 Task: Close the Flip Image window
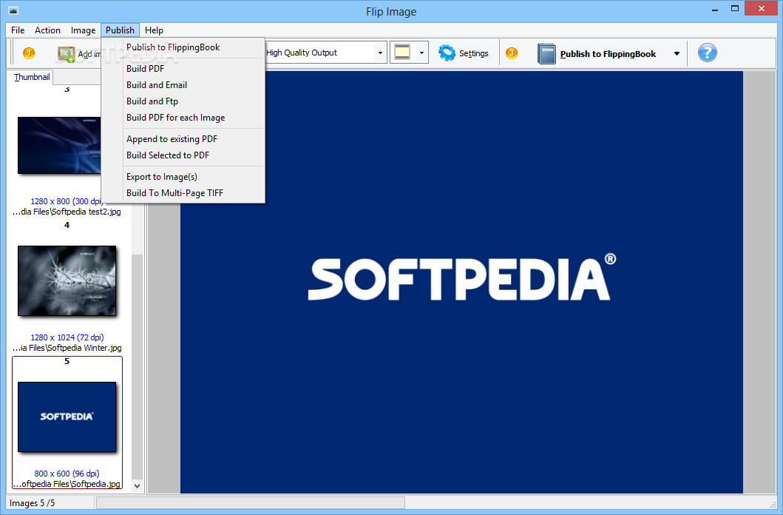(761, 8)
